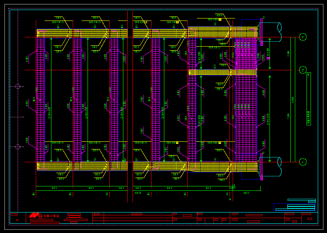This screenshot has width=327, height=233.
Task: Click the bottommost green grid axis bubble
Action: [303, 162]
